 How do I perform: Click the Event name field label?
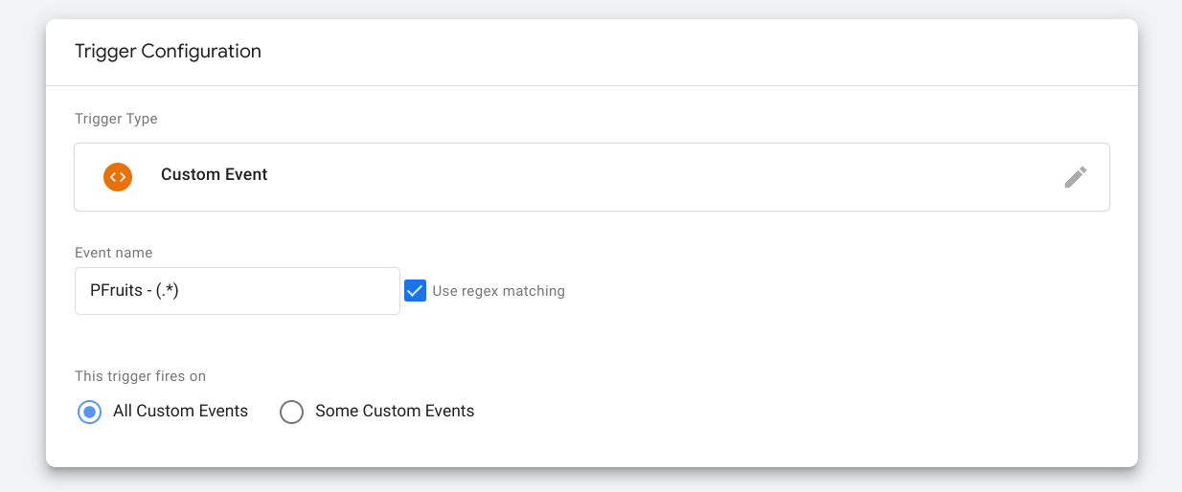click(x=113, y=253)
